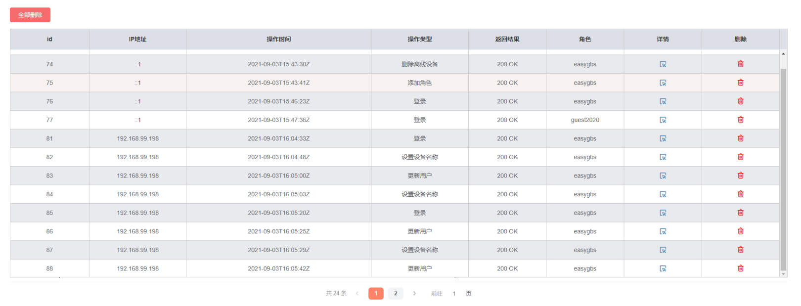
Task: Delete log entry 88 with trash icon
Action: [x=740, y=268]
